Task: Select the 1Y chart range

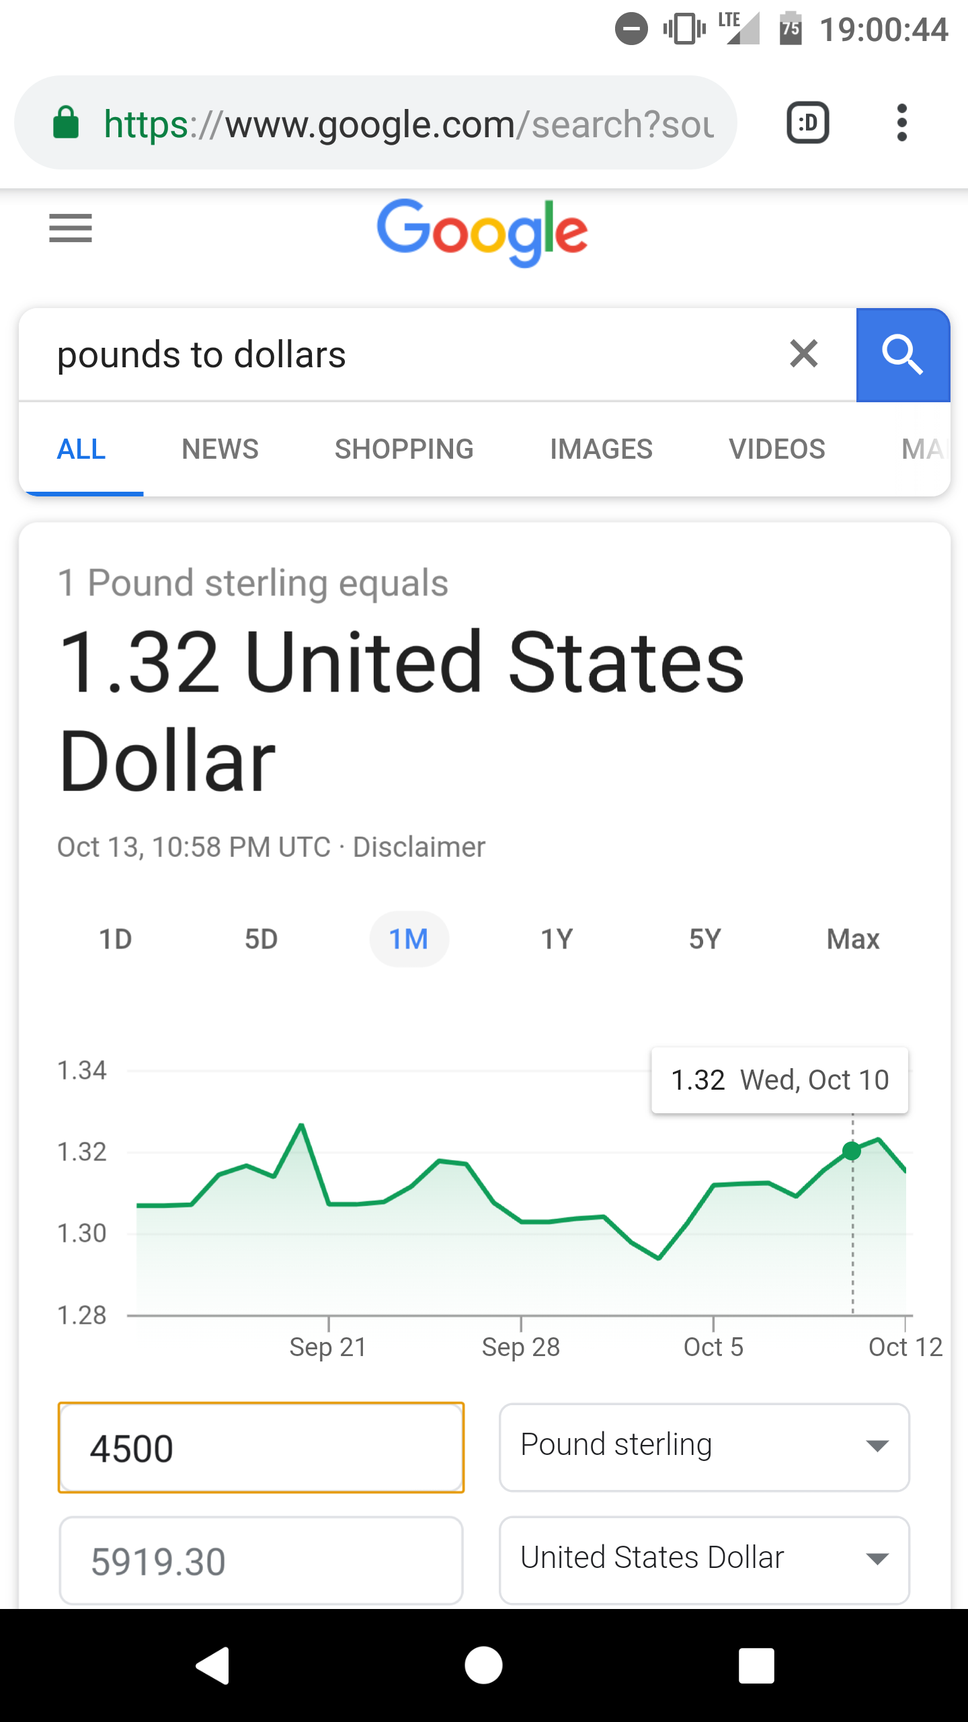Action: click(x=557, y=939)
